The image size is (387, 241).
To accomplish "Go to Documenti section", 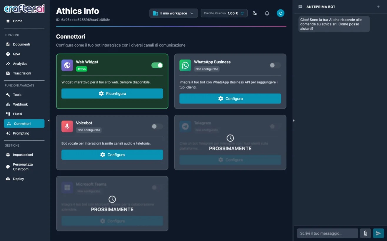I will (x=24, y=45).
